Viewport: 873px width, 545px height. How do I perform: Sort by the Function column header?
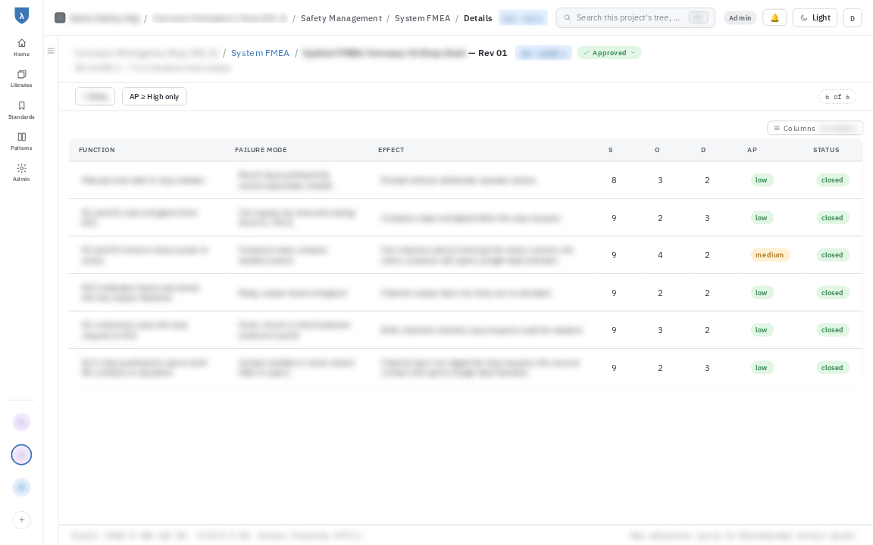coord(97,150)
